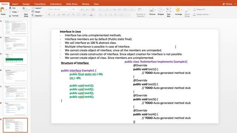Click the 'Interface in Java' title text
Viewport: 237px width, 133px height.
tap(70, 31)
